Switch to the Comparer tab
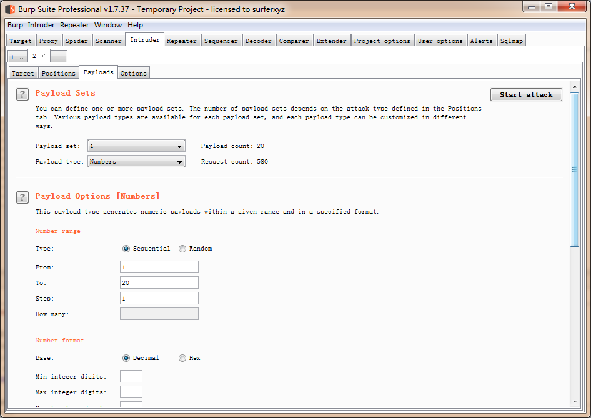Viewport: 591px width, 418px height. [294, 41]
